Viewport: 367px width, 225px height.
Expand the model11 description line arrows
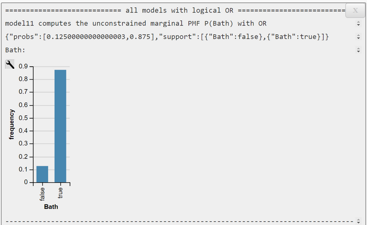click(x=358, y=24)
